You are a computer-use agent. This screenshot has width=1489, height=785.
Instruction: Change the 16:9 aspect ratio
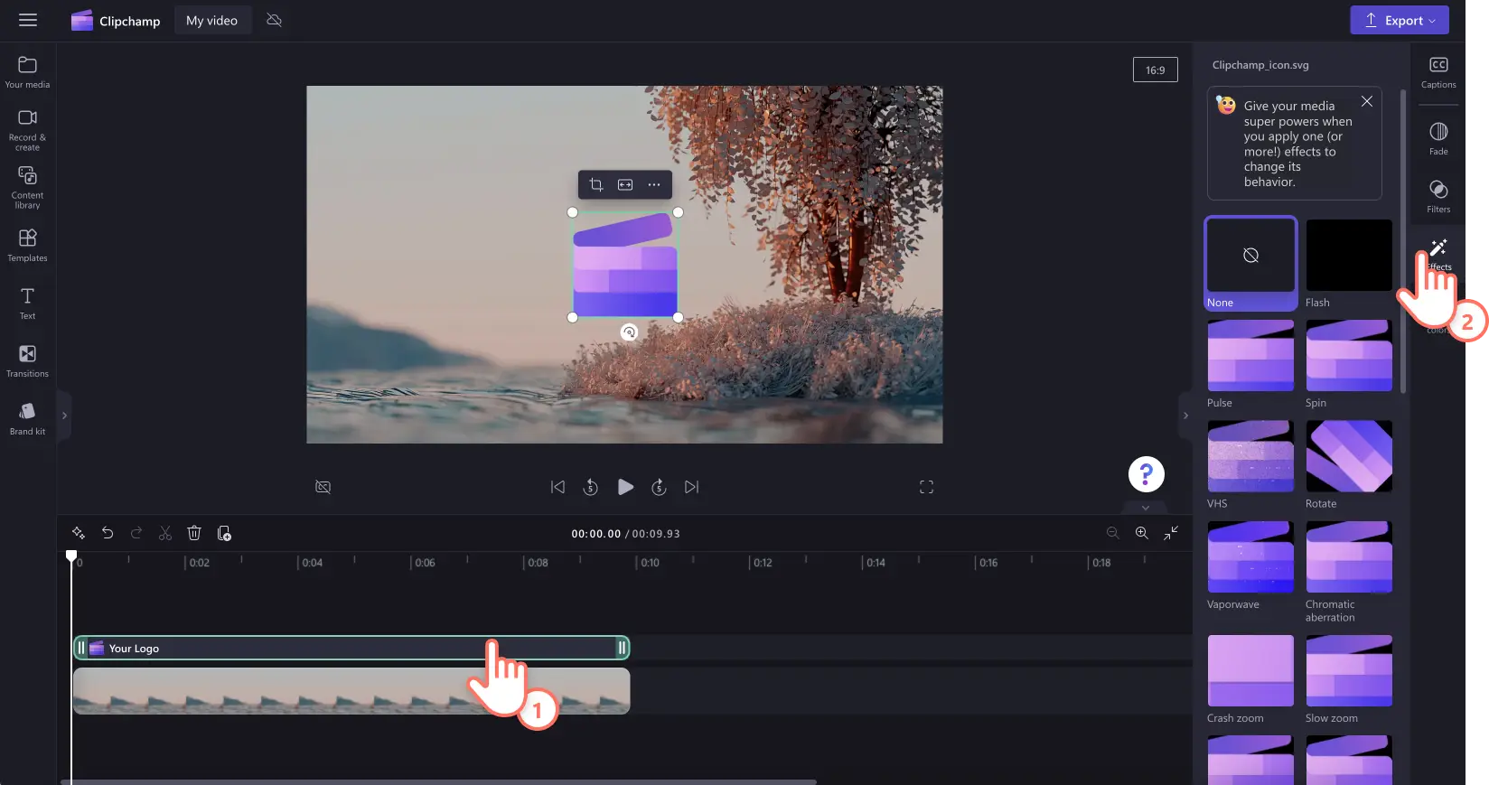(1156, 70)
